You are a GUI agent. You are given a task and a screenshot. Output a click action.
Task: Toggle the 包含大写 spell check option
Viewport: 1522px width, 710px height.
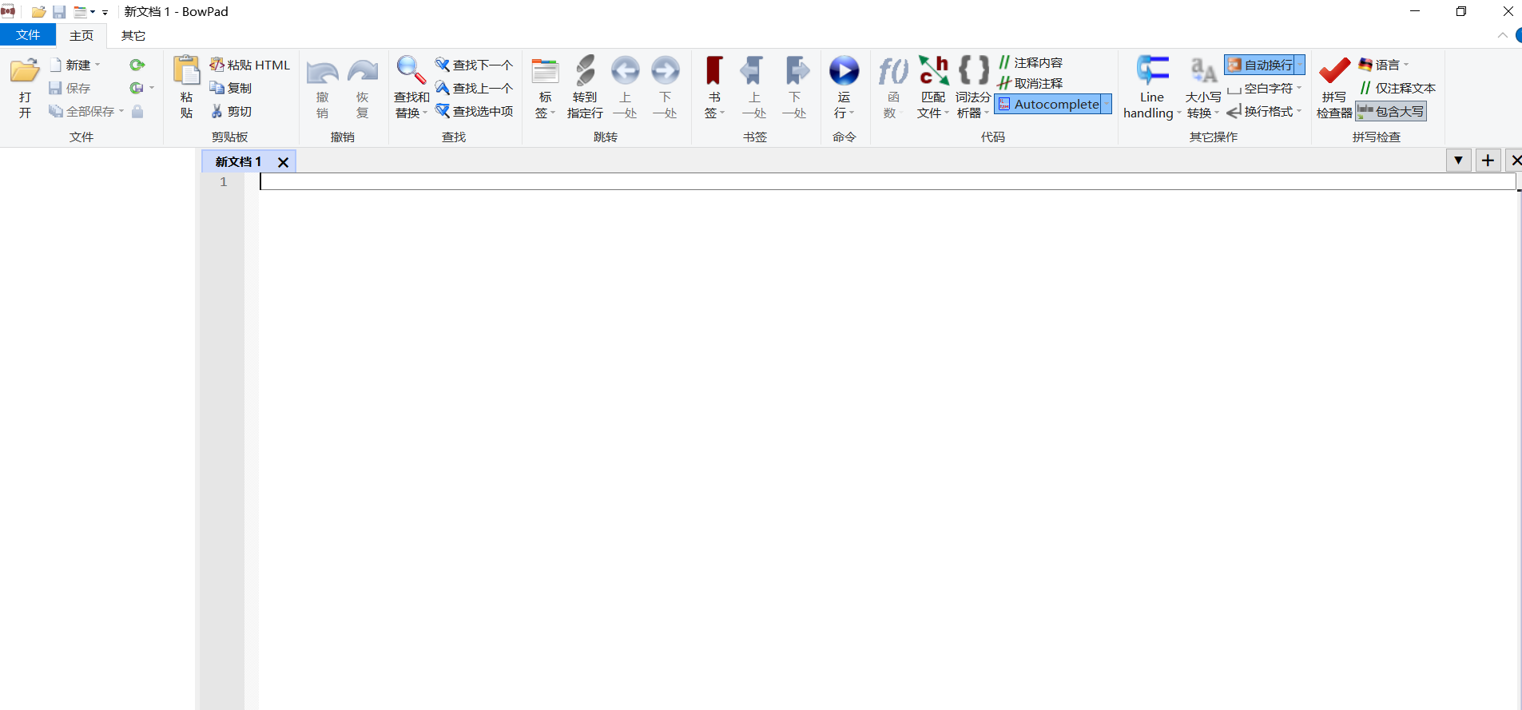click(x=1391, y=112)
